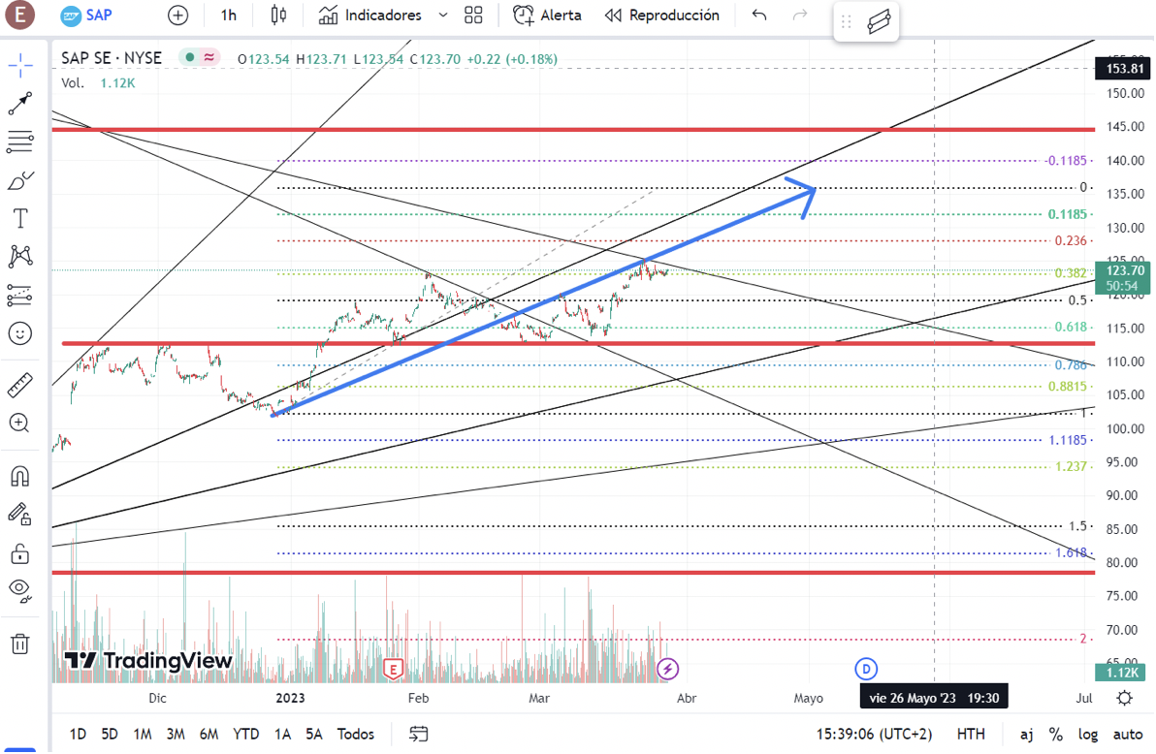Set range to 3M
The image size is (1156, 754).
(176, 734)
